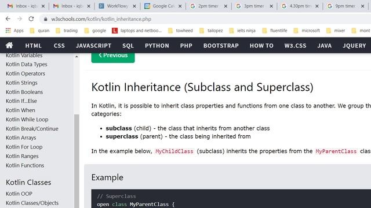The image size is (371, 208).
Task: Open Kotlin Arrays in sidebar
Action: pyautogui.click(x=21, y=138)
